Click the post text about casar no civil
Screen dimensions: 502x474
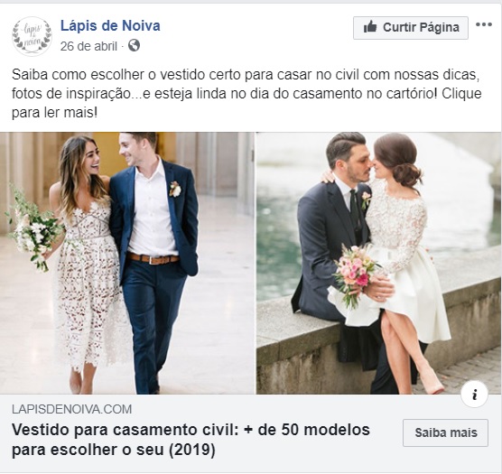coord(246,94)
